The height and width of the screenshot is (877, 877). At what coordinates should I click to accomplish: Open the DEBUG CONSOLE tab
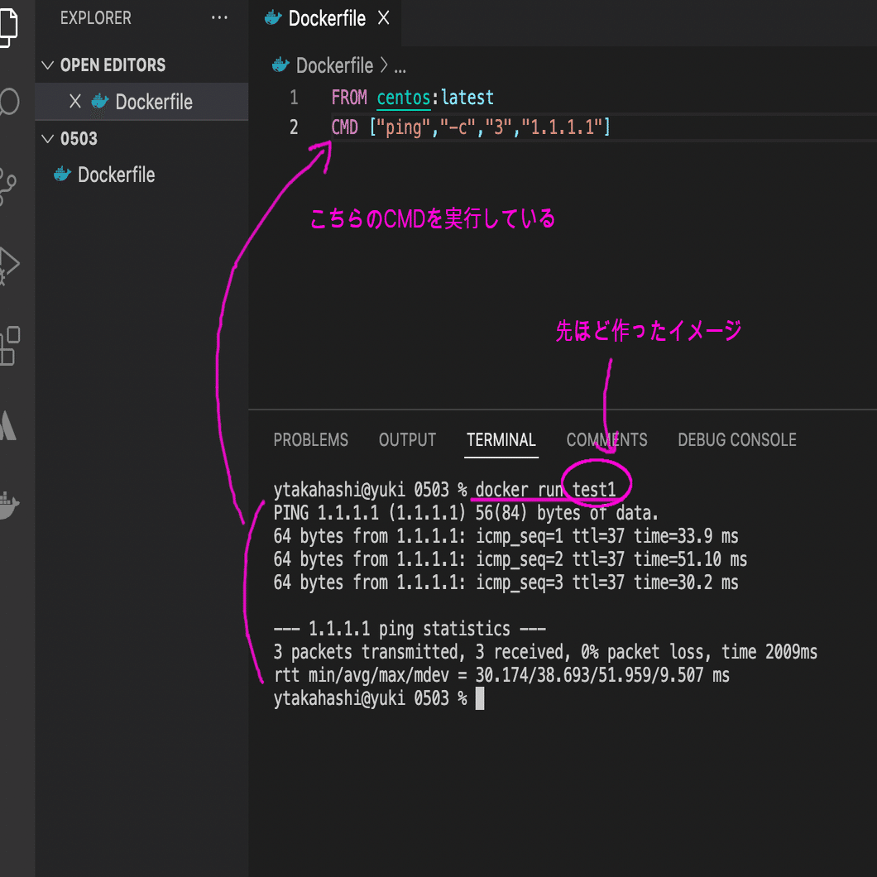pyautogui.click(x=736, y=440)
